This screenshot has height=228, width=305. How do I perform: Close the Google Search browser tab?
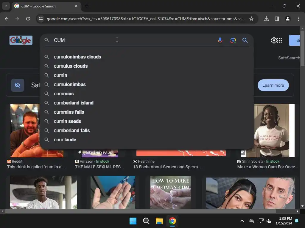76,6
